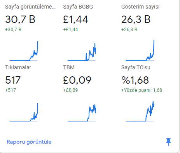Screen dimensions: 180x153
Task: Click the Tıklamalar sparkline chart
Action: 24,112
